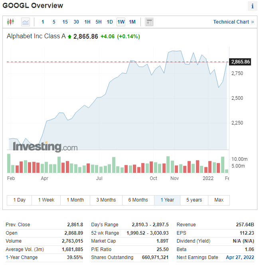
Task: Click the Revenue value 257.64B
Action: (x=245, y=225)
